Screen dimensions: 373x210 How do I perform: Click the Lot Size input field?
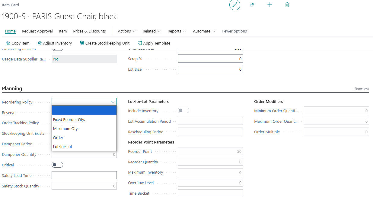(x=210, y=69)
